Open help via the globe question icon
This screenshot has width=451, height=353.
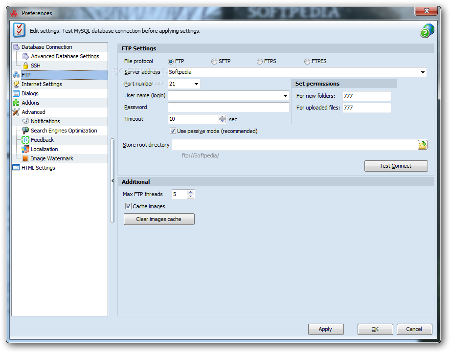(x=427, y=31)
